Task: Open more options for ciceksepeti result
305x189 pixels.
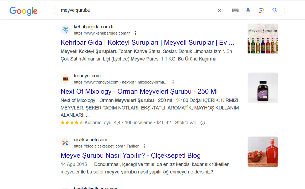Action: (144, 146)
